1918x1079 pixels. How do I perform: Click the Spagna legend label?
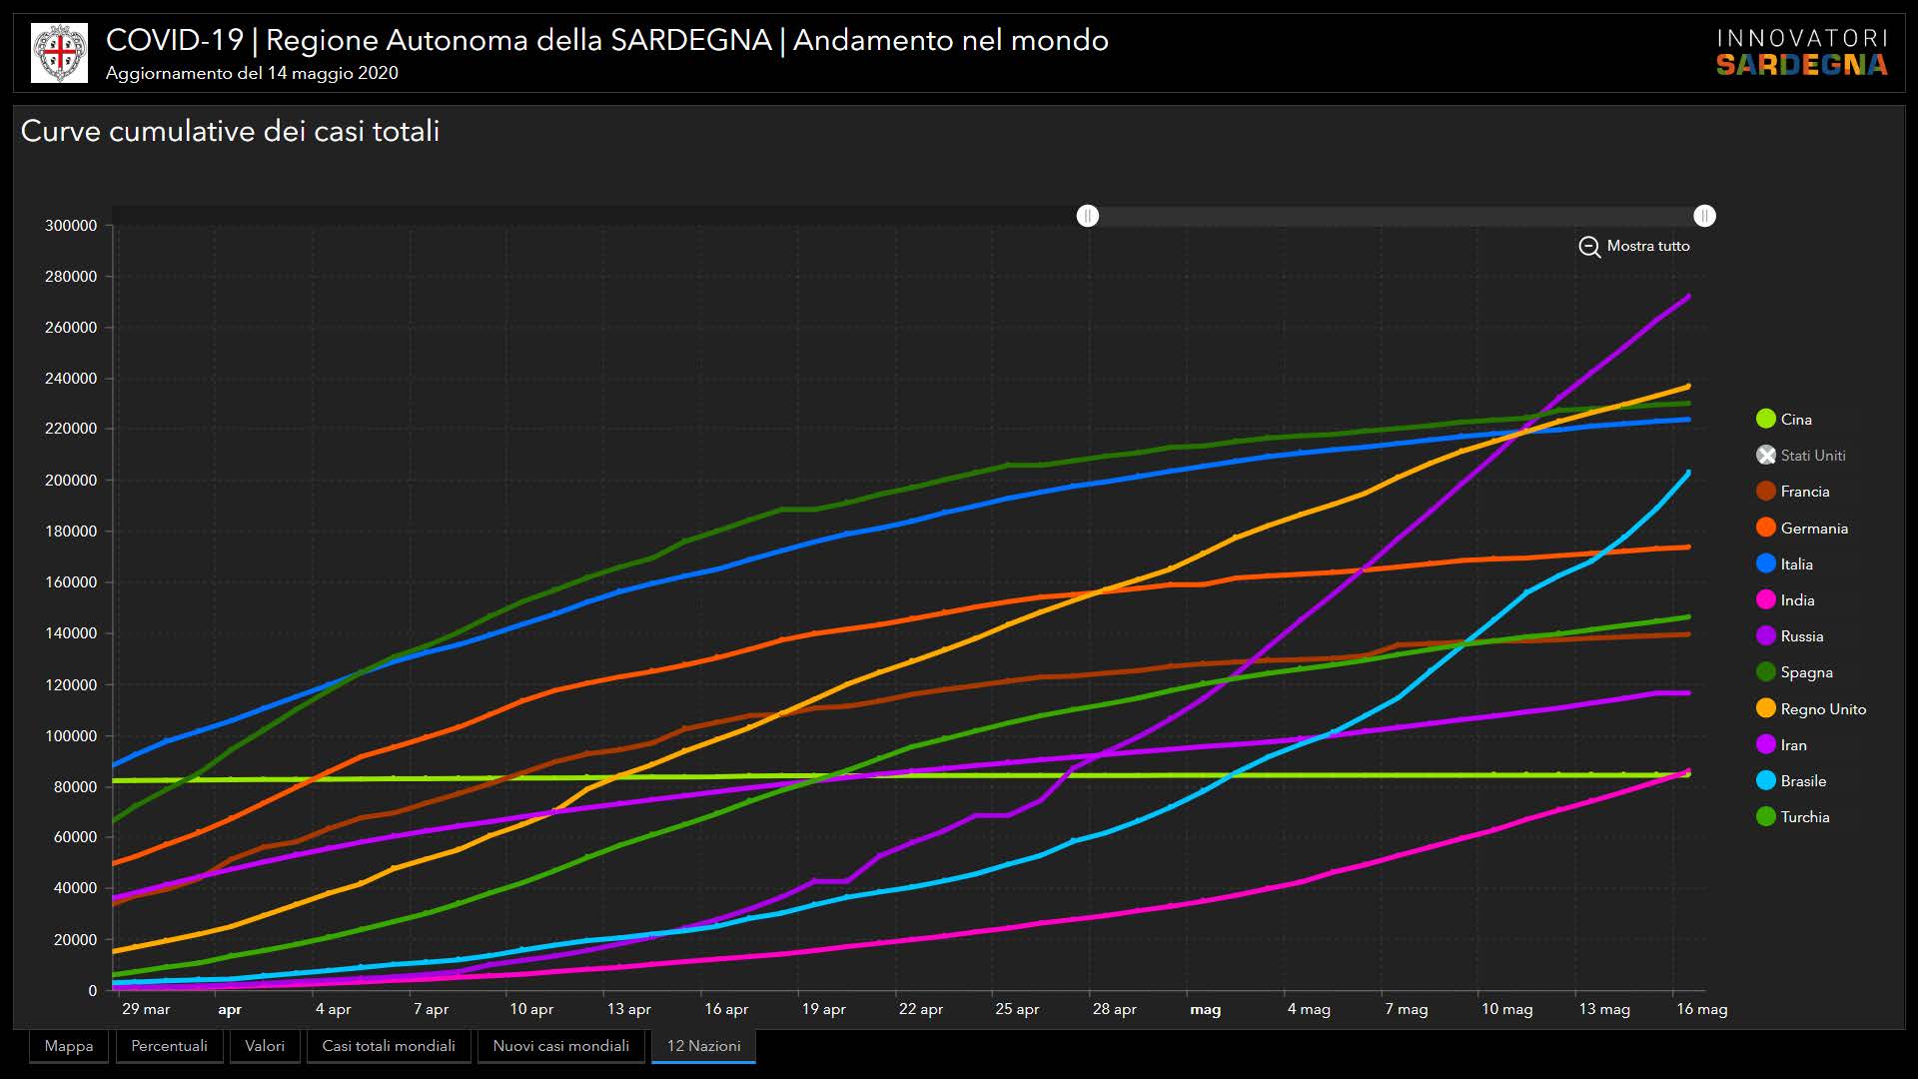pos(1806,672)
